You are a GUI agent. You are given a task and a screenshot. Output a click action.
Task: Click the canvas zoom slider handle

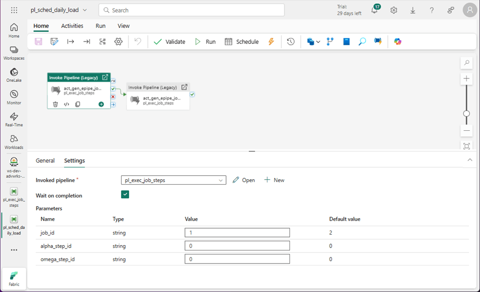466,113
